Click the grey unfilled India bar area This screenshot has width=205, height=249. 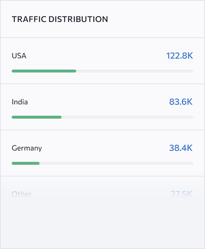tap(127, 117)
